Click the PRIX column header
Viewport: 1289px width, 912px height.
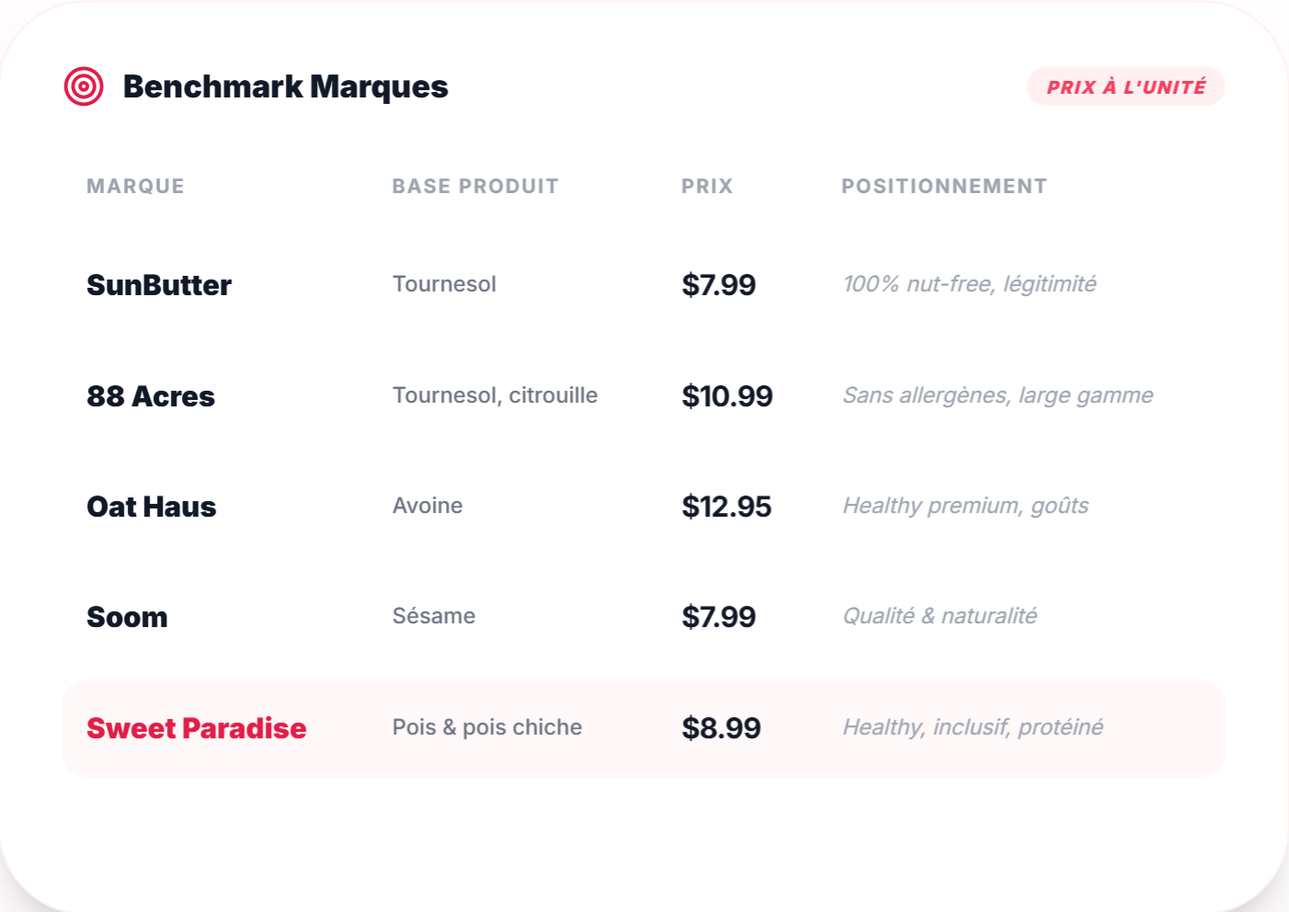tap(706, 186)
